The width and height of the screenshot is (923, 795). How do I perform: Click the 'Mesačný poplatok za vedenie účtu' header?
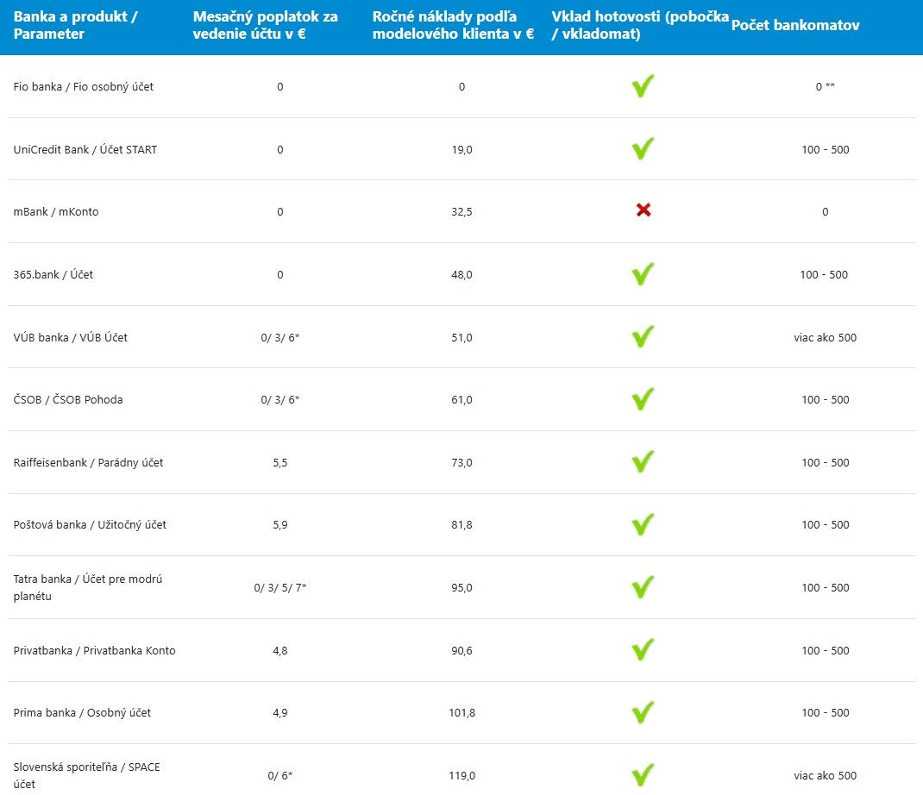[x=266, y=26]
